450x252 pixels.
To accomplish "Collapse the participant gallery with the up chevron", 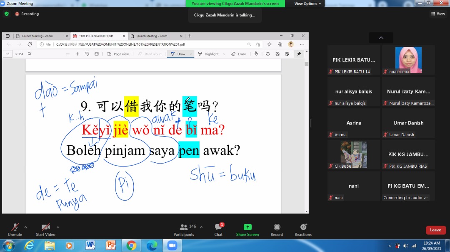I will click(x=381, y=38).
